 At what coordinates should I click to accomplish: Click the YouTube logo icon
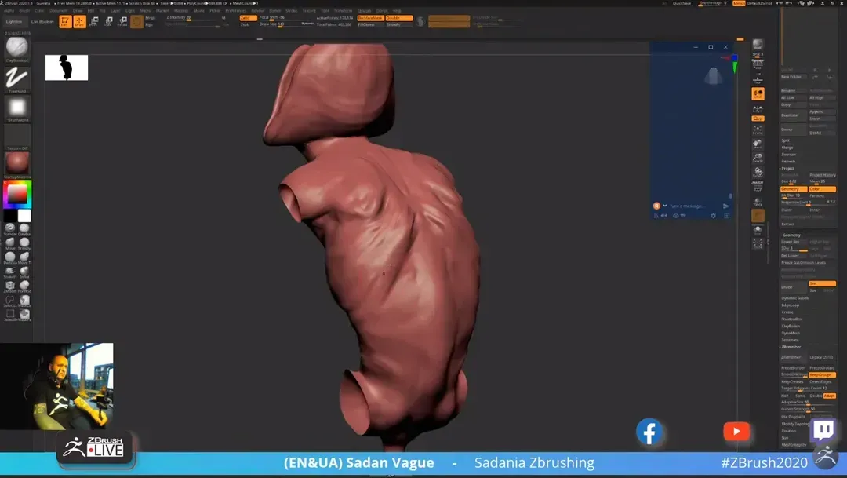pyautogui.click(x=736, y=431)
